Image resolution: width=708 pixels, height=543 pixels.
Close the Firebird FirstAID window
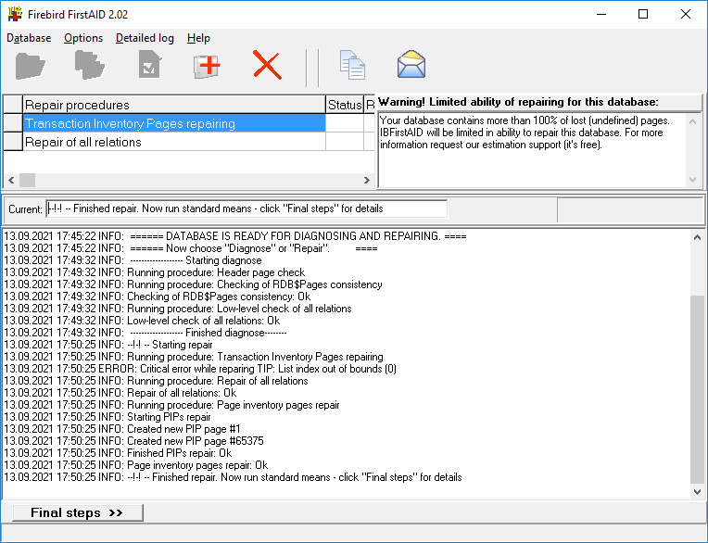pos(686,14)
